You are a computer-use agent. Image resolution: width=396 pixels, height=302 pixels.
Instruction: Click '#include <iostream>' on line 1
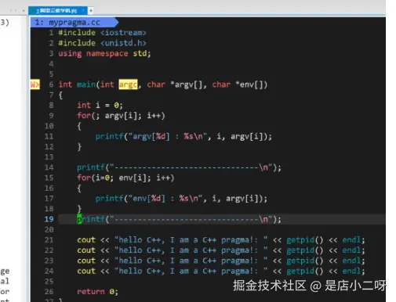(102, 33)
